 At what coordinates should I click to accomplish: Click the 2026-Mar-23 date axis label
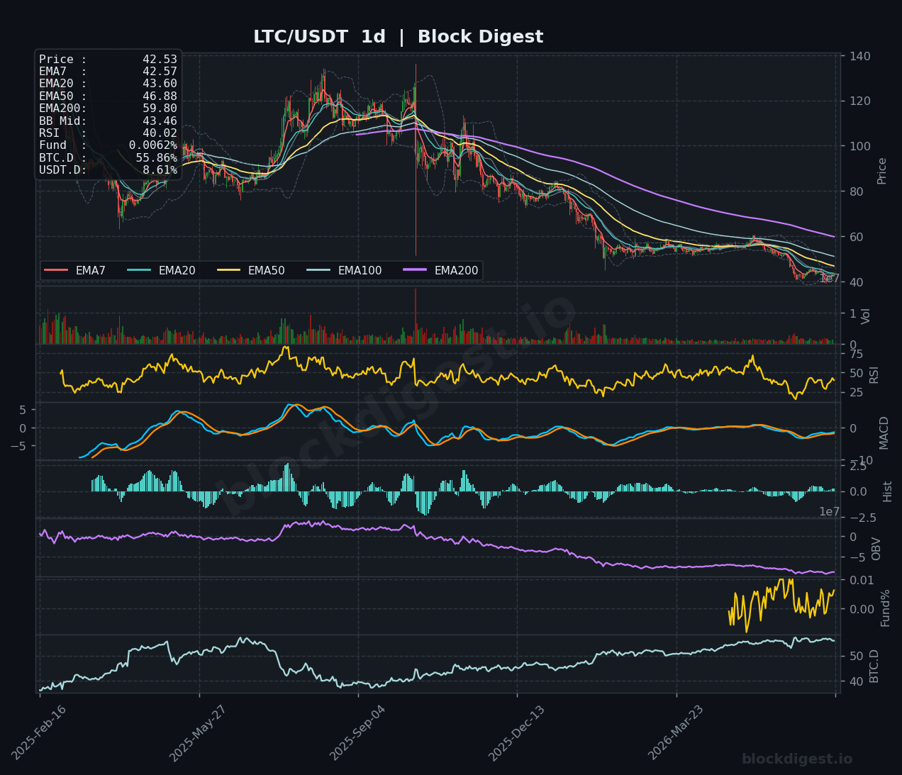[676, 732]
